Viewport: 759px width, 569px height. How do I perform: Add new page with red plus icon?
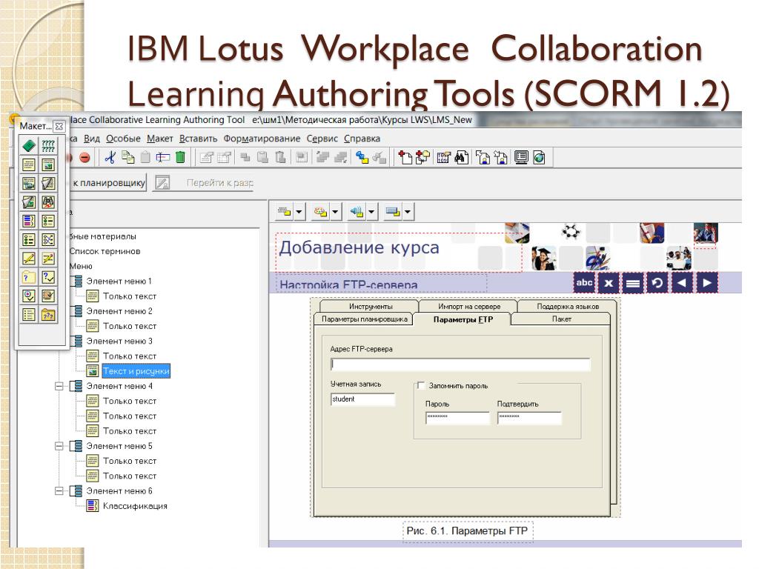[405, 157]
